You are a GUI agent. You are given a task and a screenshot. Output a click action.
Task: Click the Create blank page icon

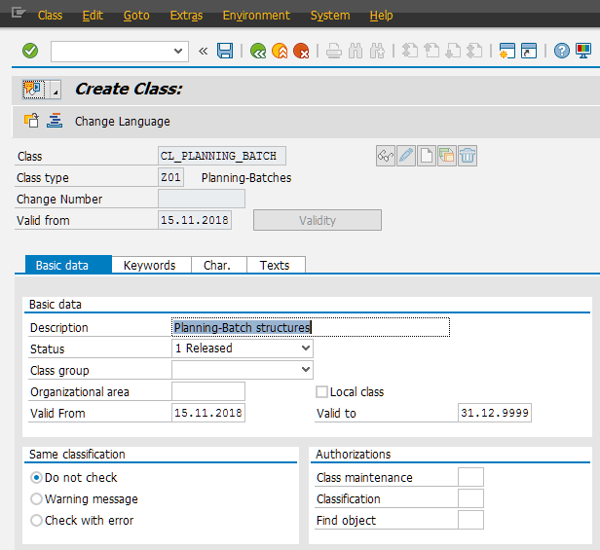point(427,156)
